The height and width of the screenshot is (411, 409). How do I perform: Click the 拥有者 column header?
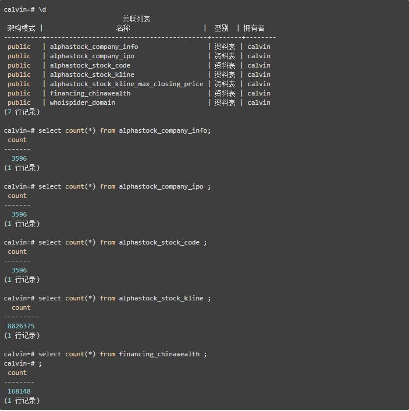(x=254, y=28)
